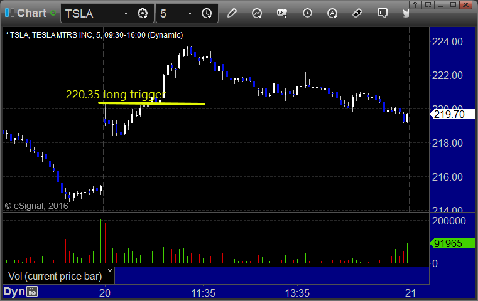
Task: Click the 13:35 time axis label
Action: 297,293
